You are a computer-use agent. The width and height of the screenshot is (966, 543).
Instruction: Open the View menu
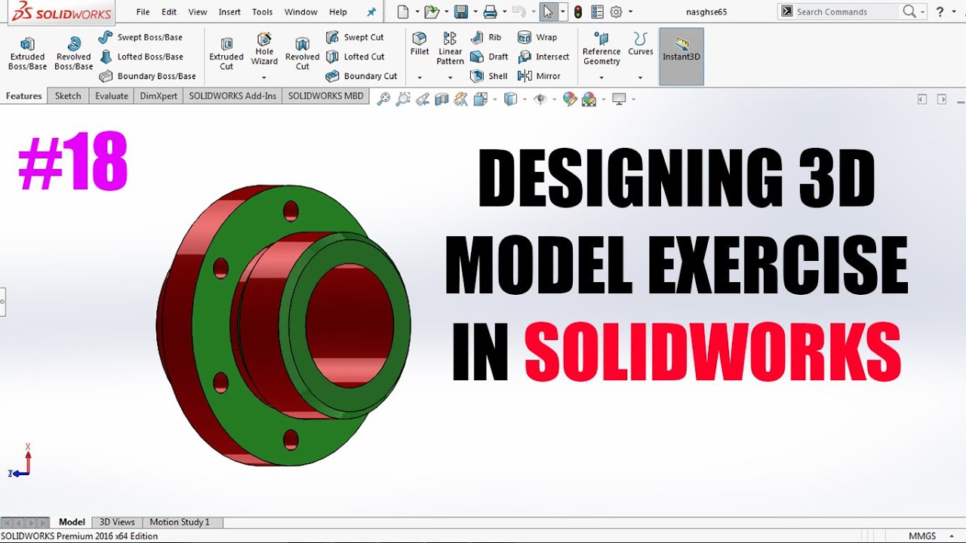coord(198,12)
